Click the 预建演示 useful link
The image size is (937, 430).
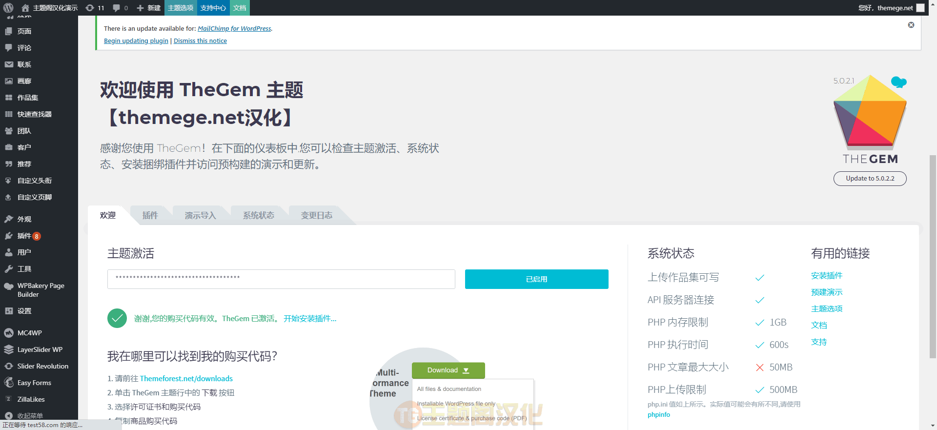click(827, 292)
